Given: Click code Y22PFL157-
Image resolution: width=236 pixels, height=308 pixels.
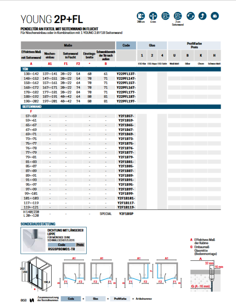Looking at the screenshot, I should (126, 83).
